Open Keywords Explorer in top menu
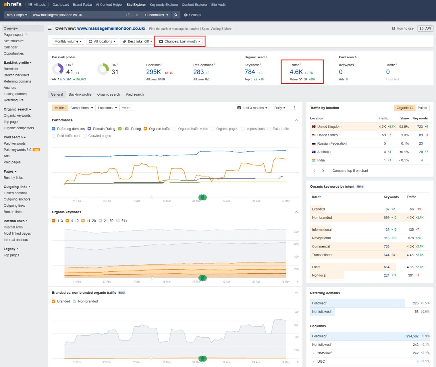This screenshot has height=367, width=436. [x=164, y=5]
